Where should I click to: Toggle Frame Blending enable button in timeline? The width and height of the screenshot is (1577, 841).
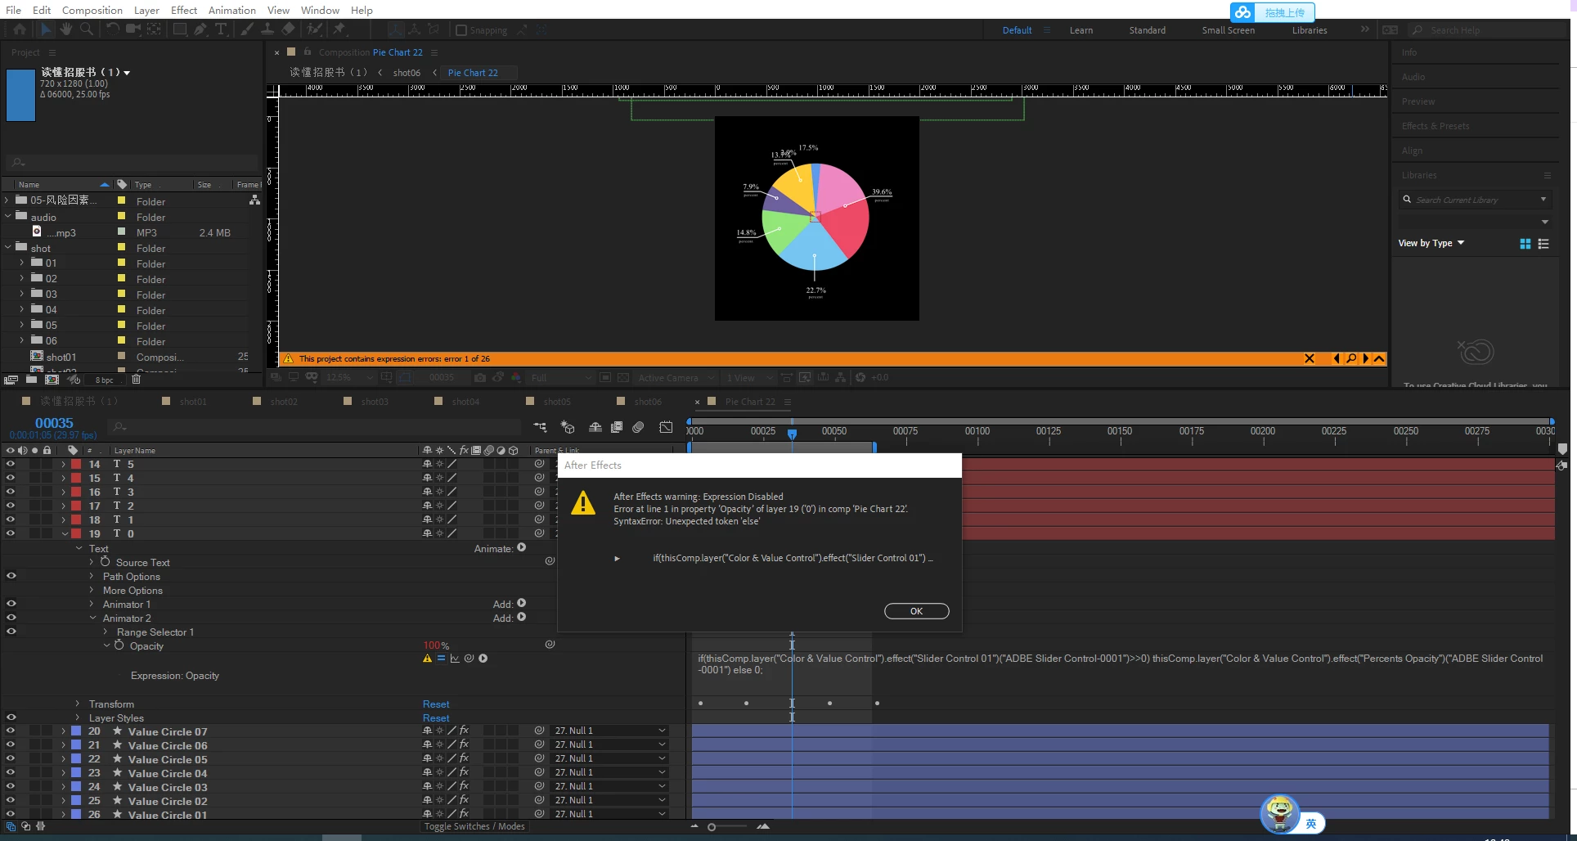[617, 427]
